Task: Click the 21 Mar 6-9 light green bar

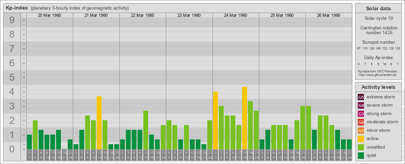Action: (x=88, y=133)
